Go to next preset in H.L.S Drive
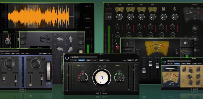The height and width of the screenshot is (99, 203). [x=75, y=60]
